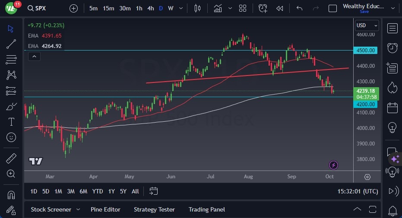This screenshot has height=218, width=402.
Task: Open the USD currency dropdown
Action: pos(367,25)
